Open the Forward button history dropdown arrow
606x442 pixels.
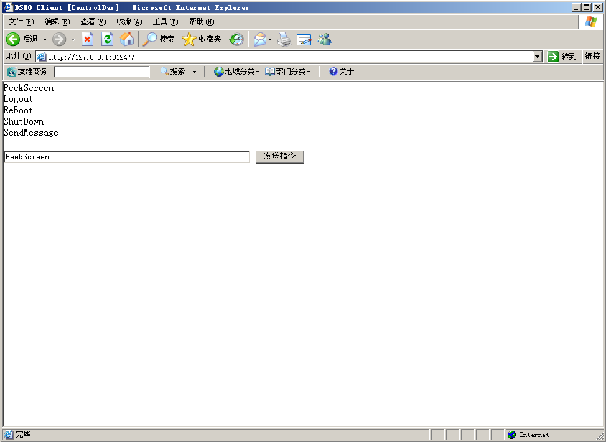click(73, 39)
